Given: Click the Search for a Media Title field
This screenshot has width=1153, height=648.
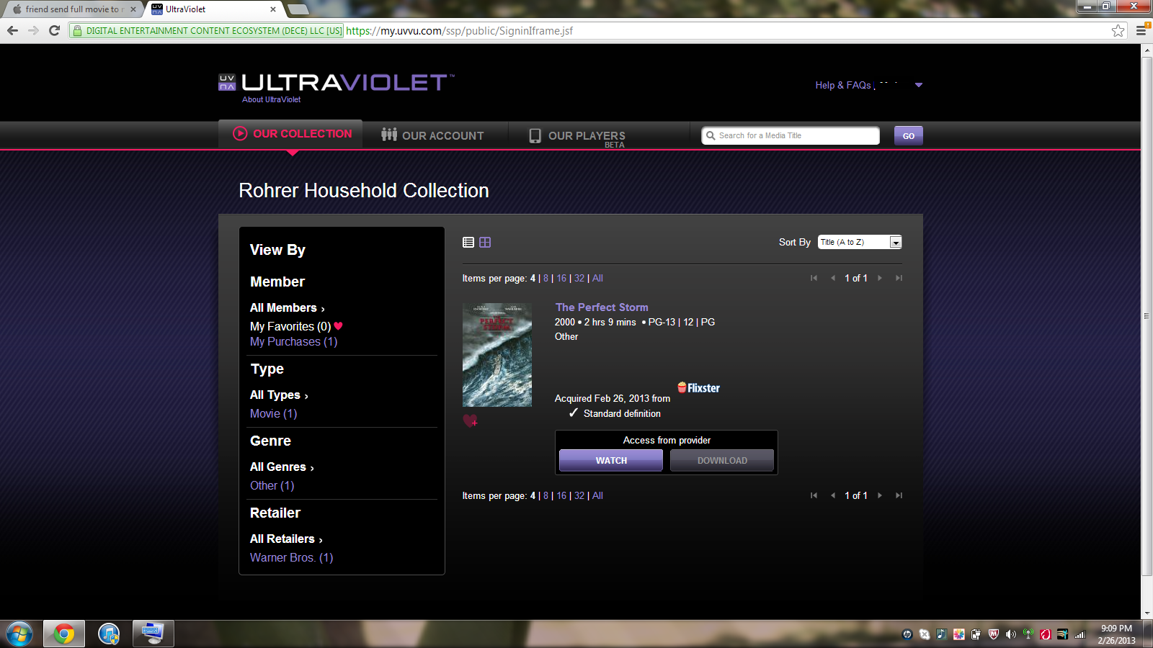Looking at the screenshot, I should pyautogui.click(x=791, y=135).
